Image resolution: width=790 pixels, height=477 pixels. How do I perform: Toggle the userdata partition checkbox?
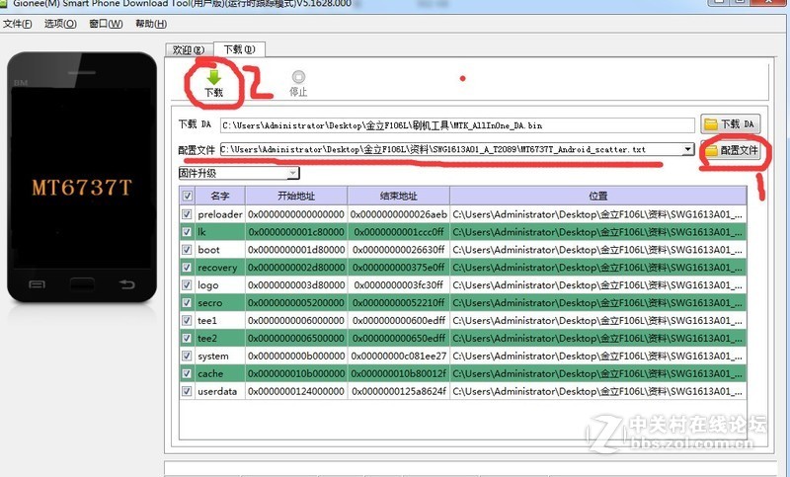pos(187,391)
